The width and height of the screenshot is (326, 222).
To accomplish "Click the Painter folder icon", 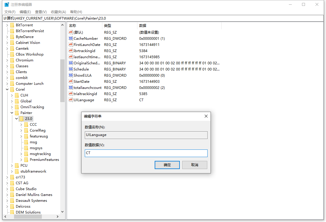I will tap(17, 113).
